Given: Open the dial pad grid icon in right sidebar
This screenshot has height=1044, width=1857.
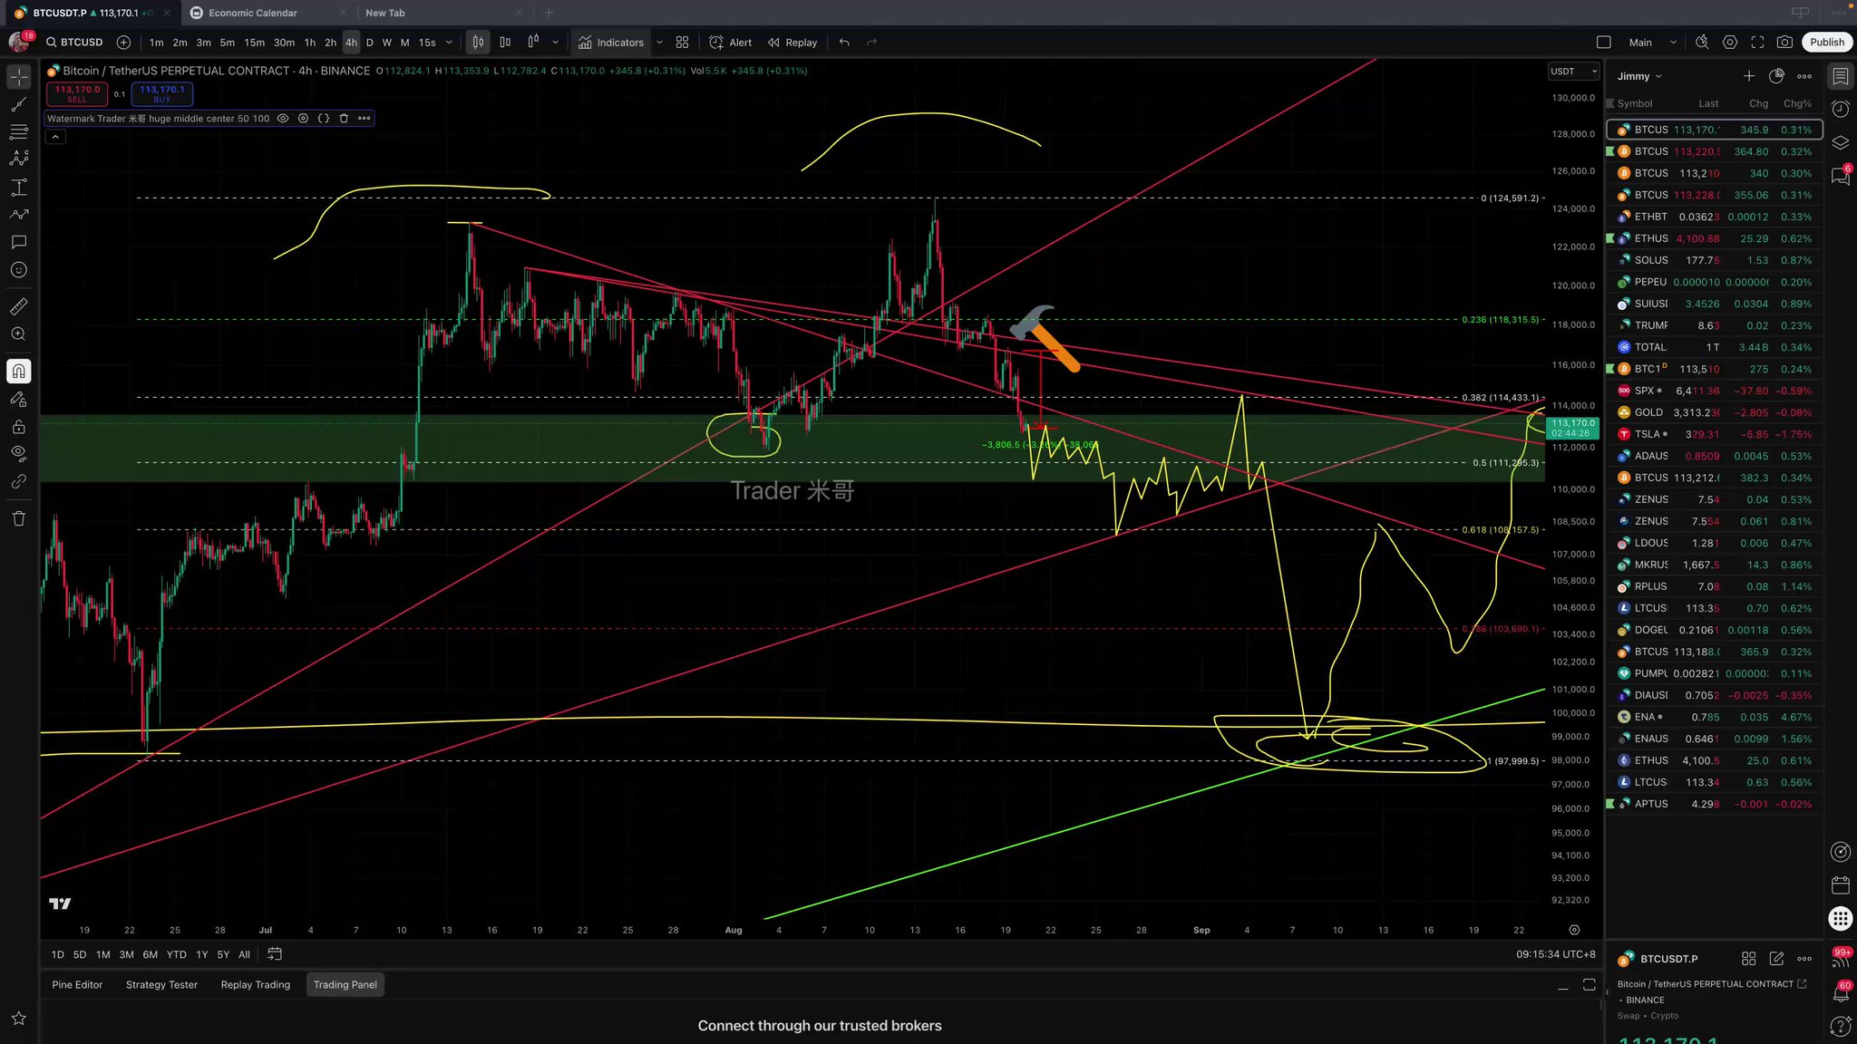Looking at the screenshot, I should point(1840,918).
